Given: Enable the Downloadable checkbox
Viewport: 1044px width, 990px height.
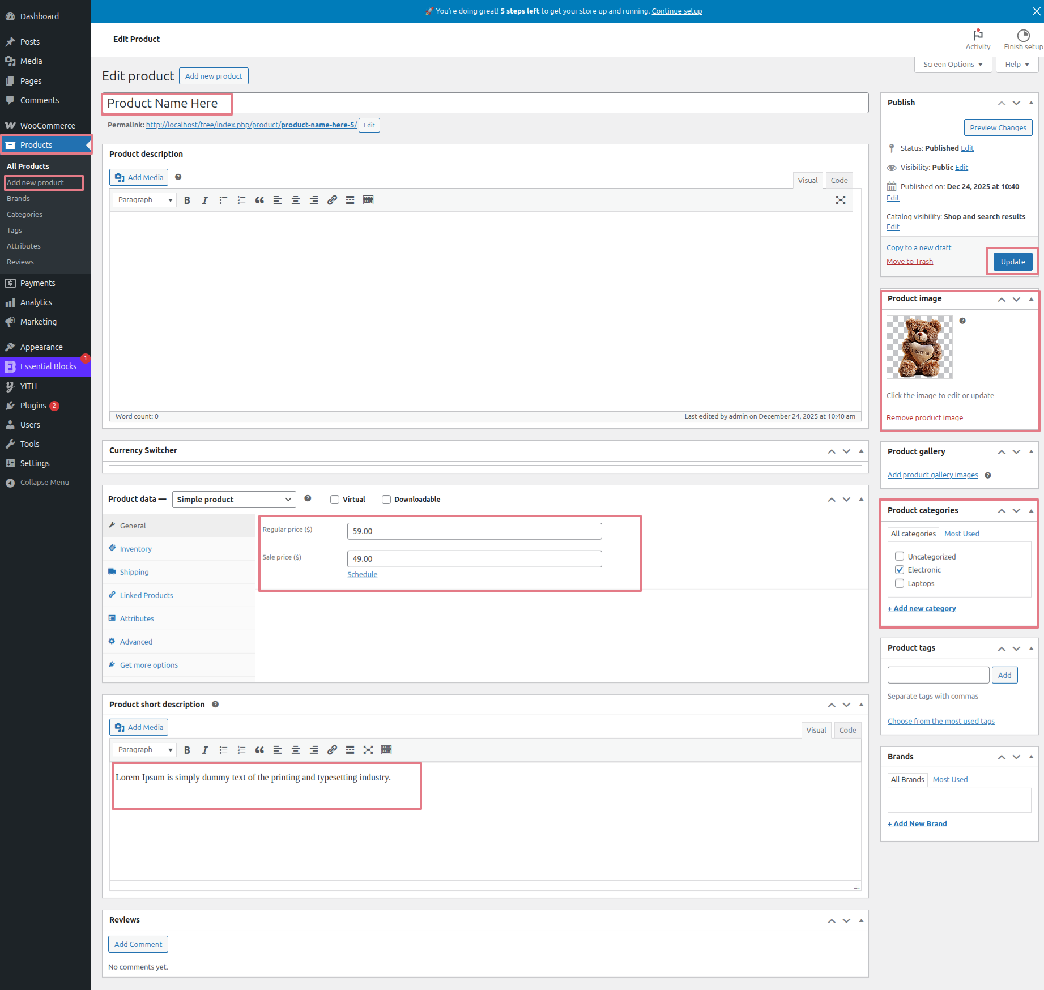Looking at the screenshot, I should [386, 500].
